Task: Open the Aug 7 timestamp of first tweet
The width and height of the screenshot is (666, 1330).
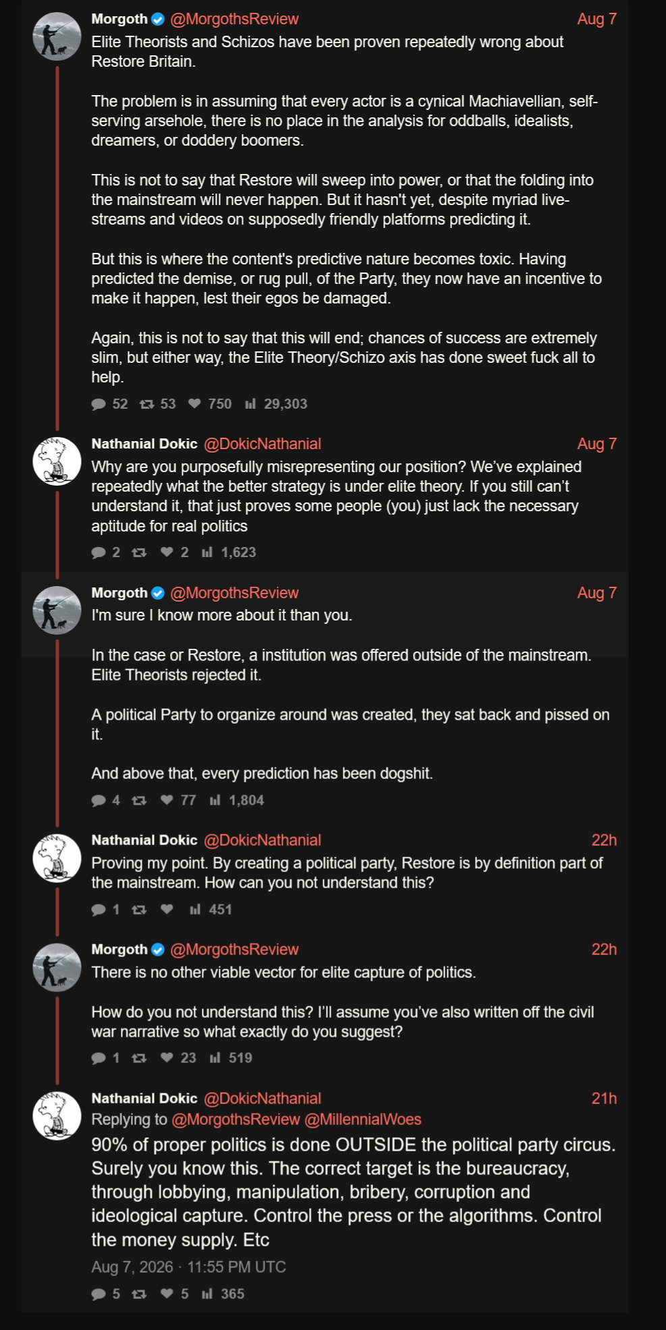Action: tap(596, 19)
